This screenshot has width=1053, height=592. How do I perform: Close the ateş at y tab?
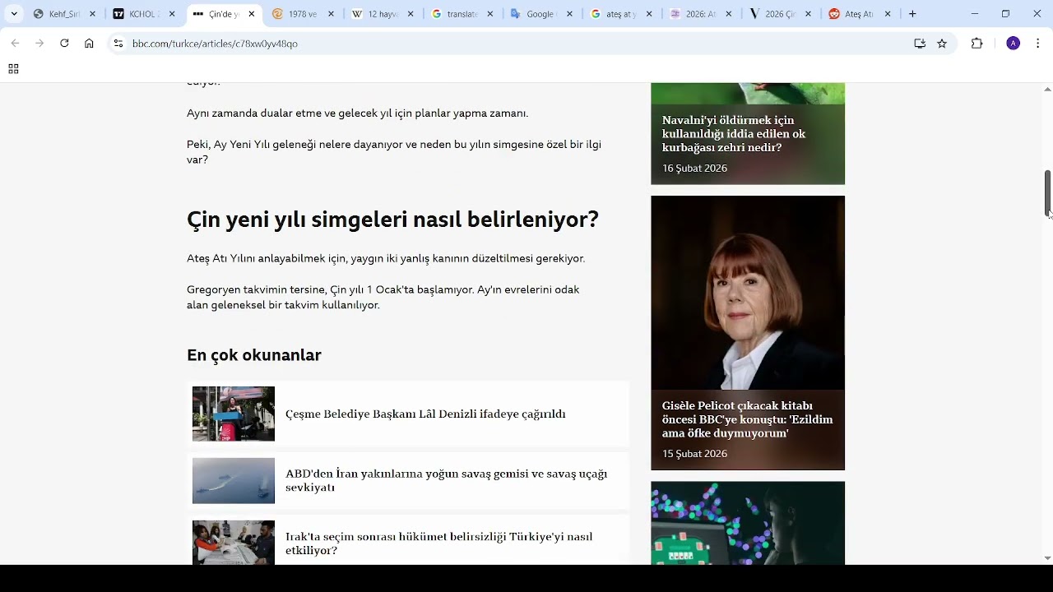(649, 14)
